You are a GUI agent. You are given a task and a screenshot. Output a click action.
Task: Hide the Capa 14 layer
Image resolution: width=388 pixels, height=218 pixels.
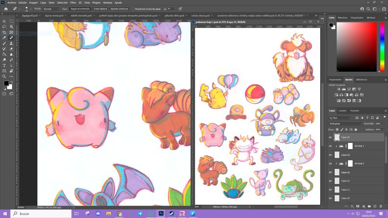330,155
